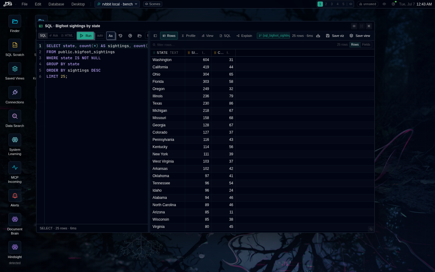Image resolution: width=435 pixels, height=272 pixels.
Task: Click the window icon beside SQL title
Action: (41, 26)
